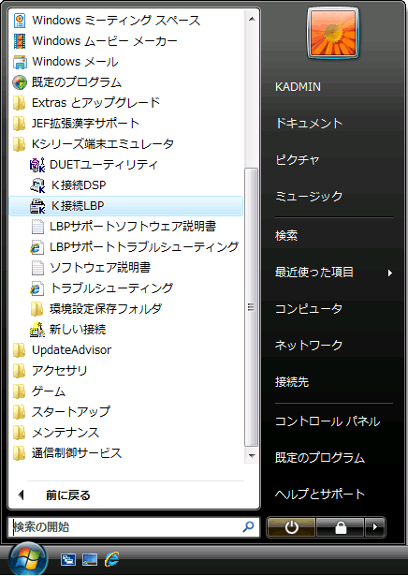Click 前に戻る to go back
The image size is (408, 576).
click(x=68, y=495)
